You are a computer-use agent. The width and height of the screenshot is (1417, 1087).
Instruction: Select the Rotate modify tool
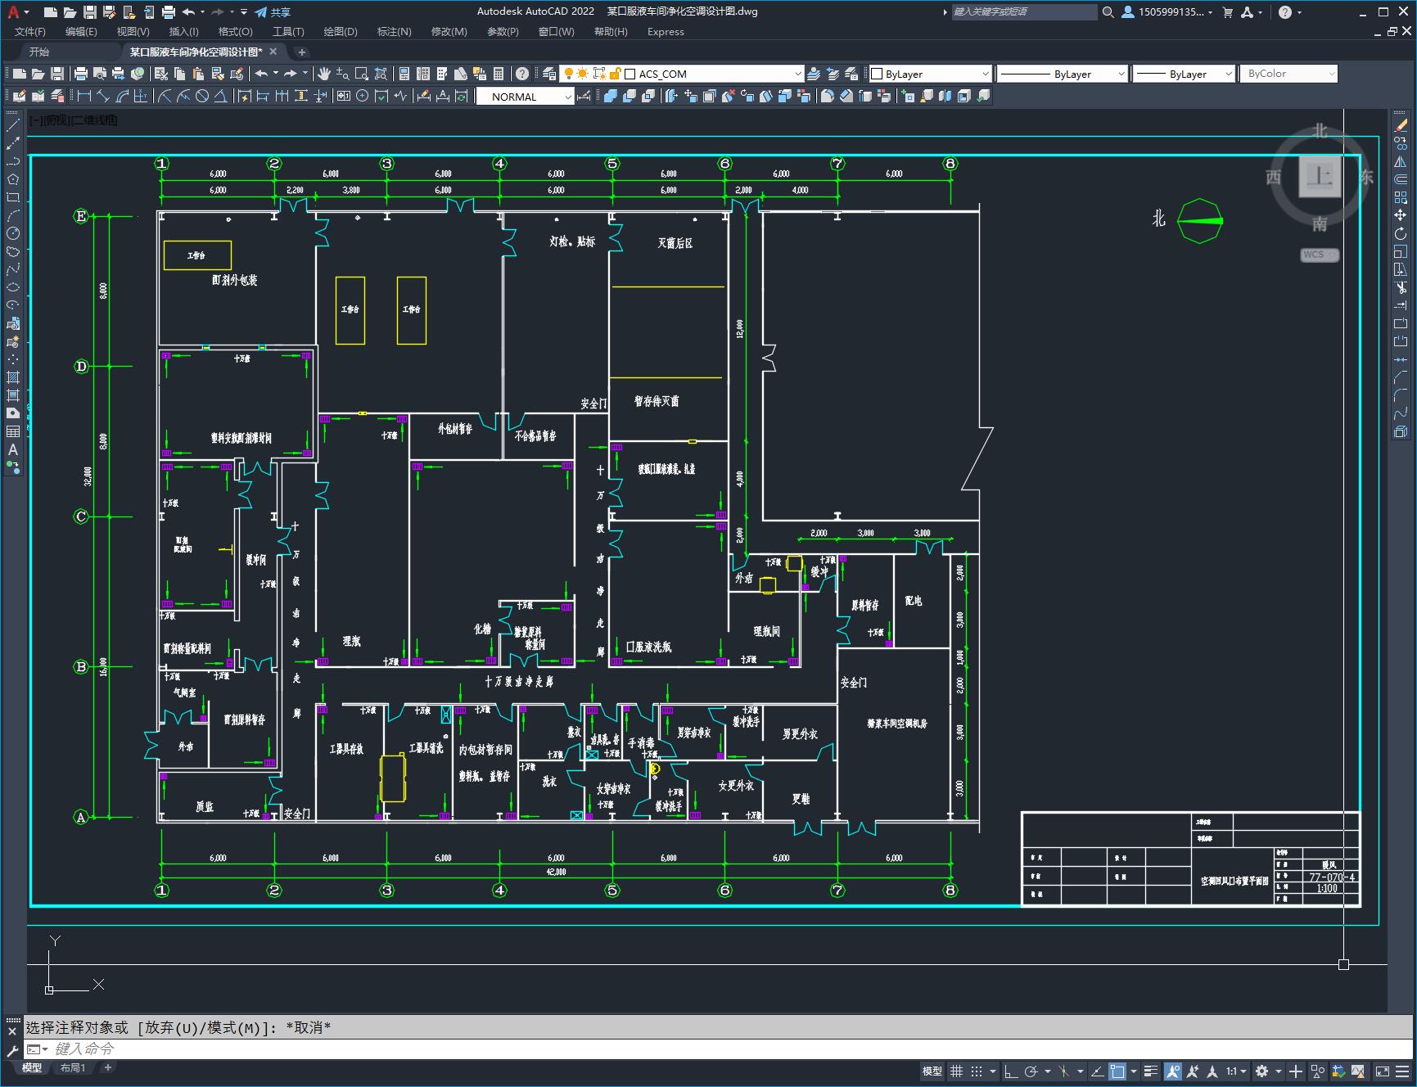1401,233
